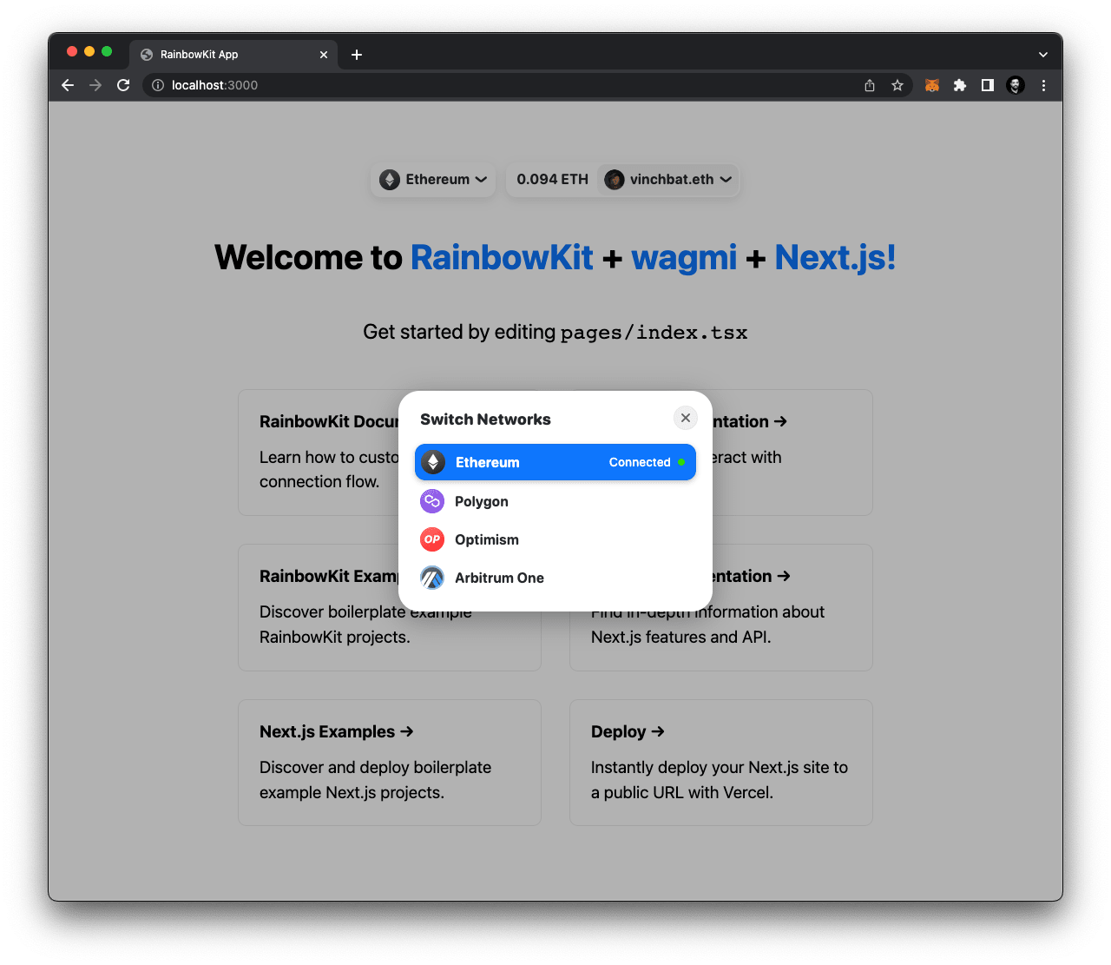1111x965 pixels.
Task: Click the macOS yellow minimize button
Action: [89, 51]
